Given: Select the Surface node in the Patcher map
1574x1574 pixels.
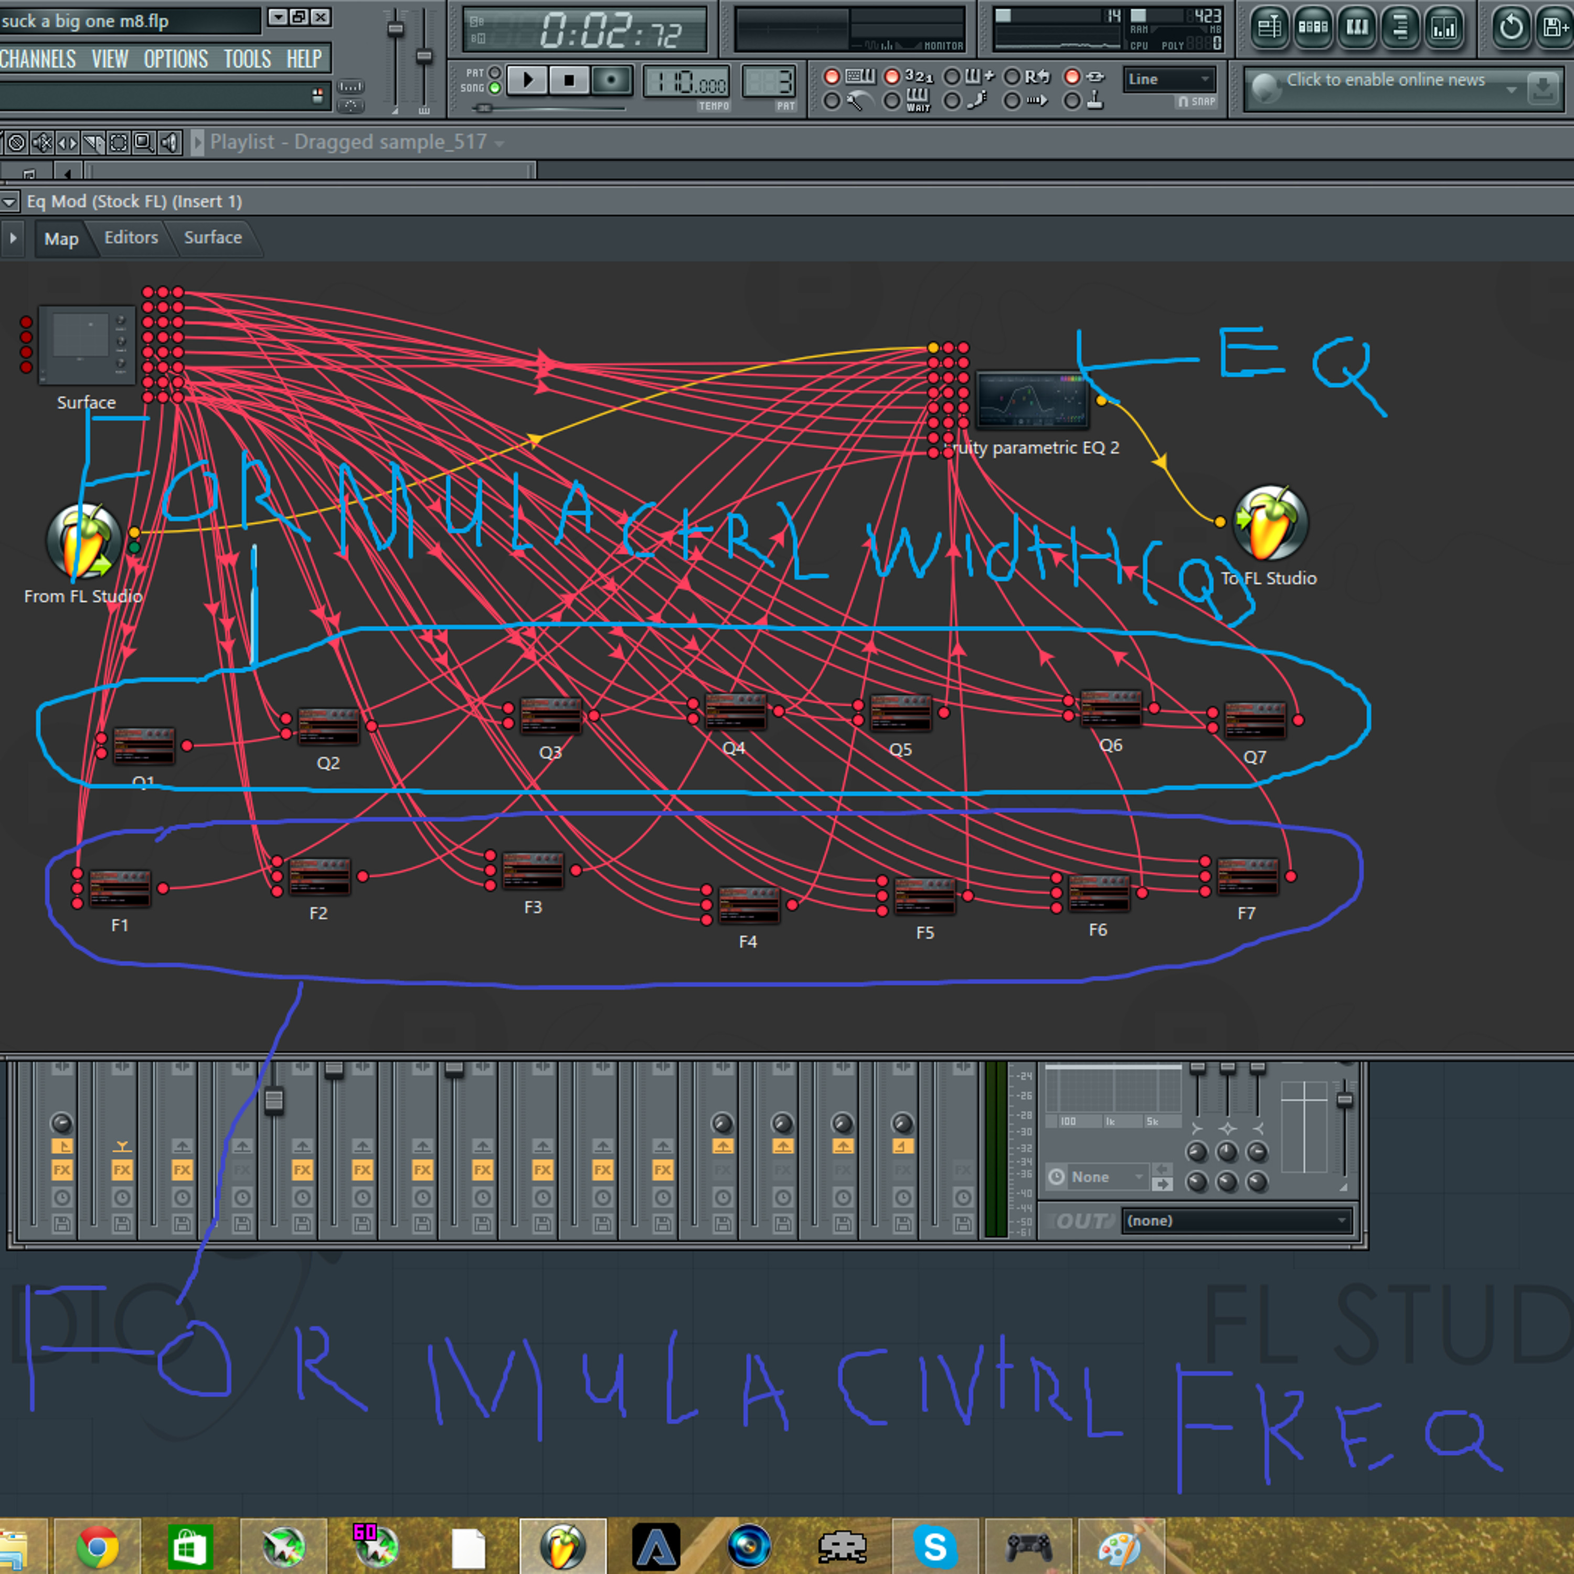Looking at the screenshot, I should point(87,345).
